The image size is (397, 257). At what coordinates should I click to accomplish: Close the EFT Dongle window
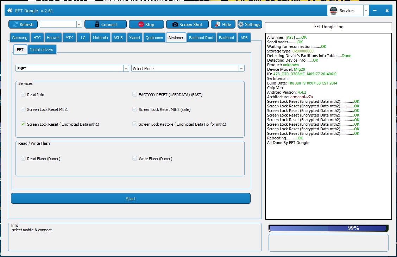click(x=387, y=10)
